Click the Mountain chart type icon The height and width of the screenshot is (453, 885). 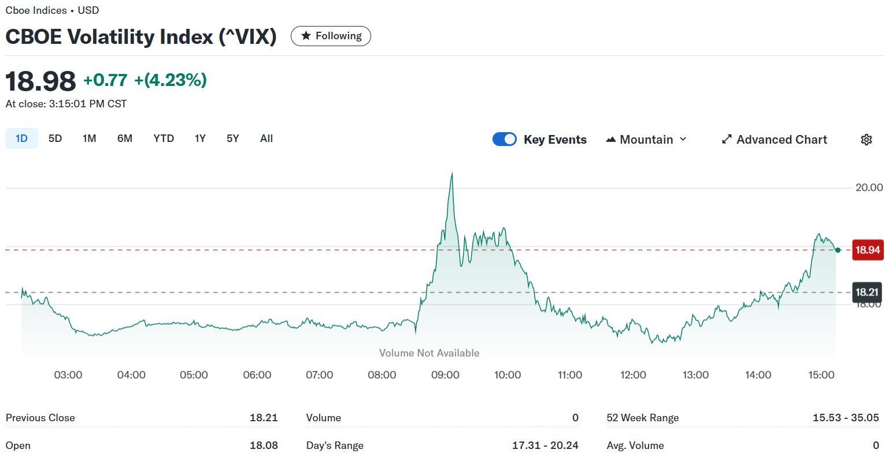tap(610, 140)
